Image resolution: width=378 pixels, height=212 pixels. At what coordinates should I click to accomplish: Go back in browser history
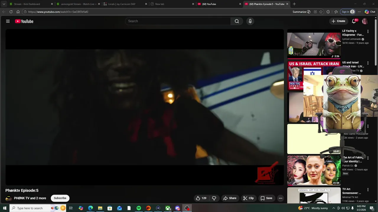coord(4,12)
